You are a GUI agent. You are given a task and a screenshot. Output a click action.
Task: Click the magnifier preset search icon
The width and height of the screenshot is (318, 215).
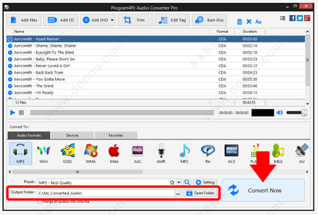(x=187, y=182)
